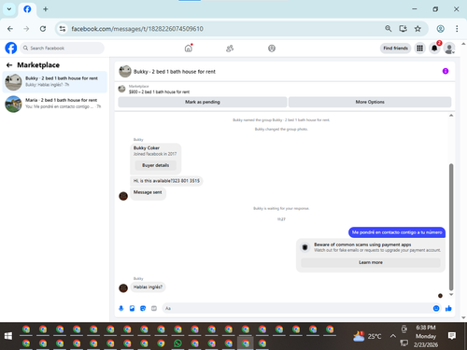Focus the Aa message input box
The height and width of the screenshot is (350, 467).
point(296,308)
